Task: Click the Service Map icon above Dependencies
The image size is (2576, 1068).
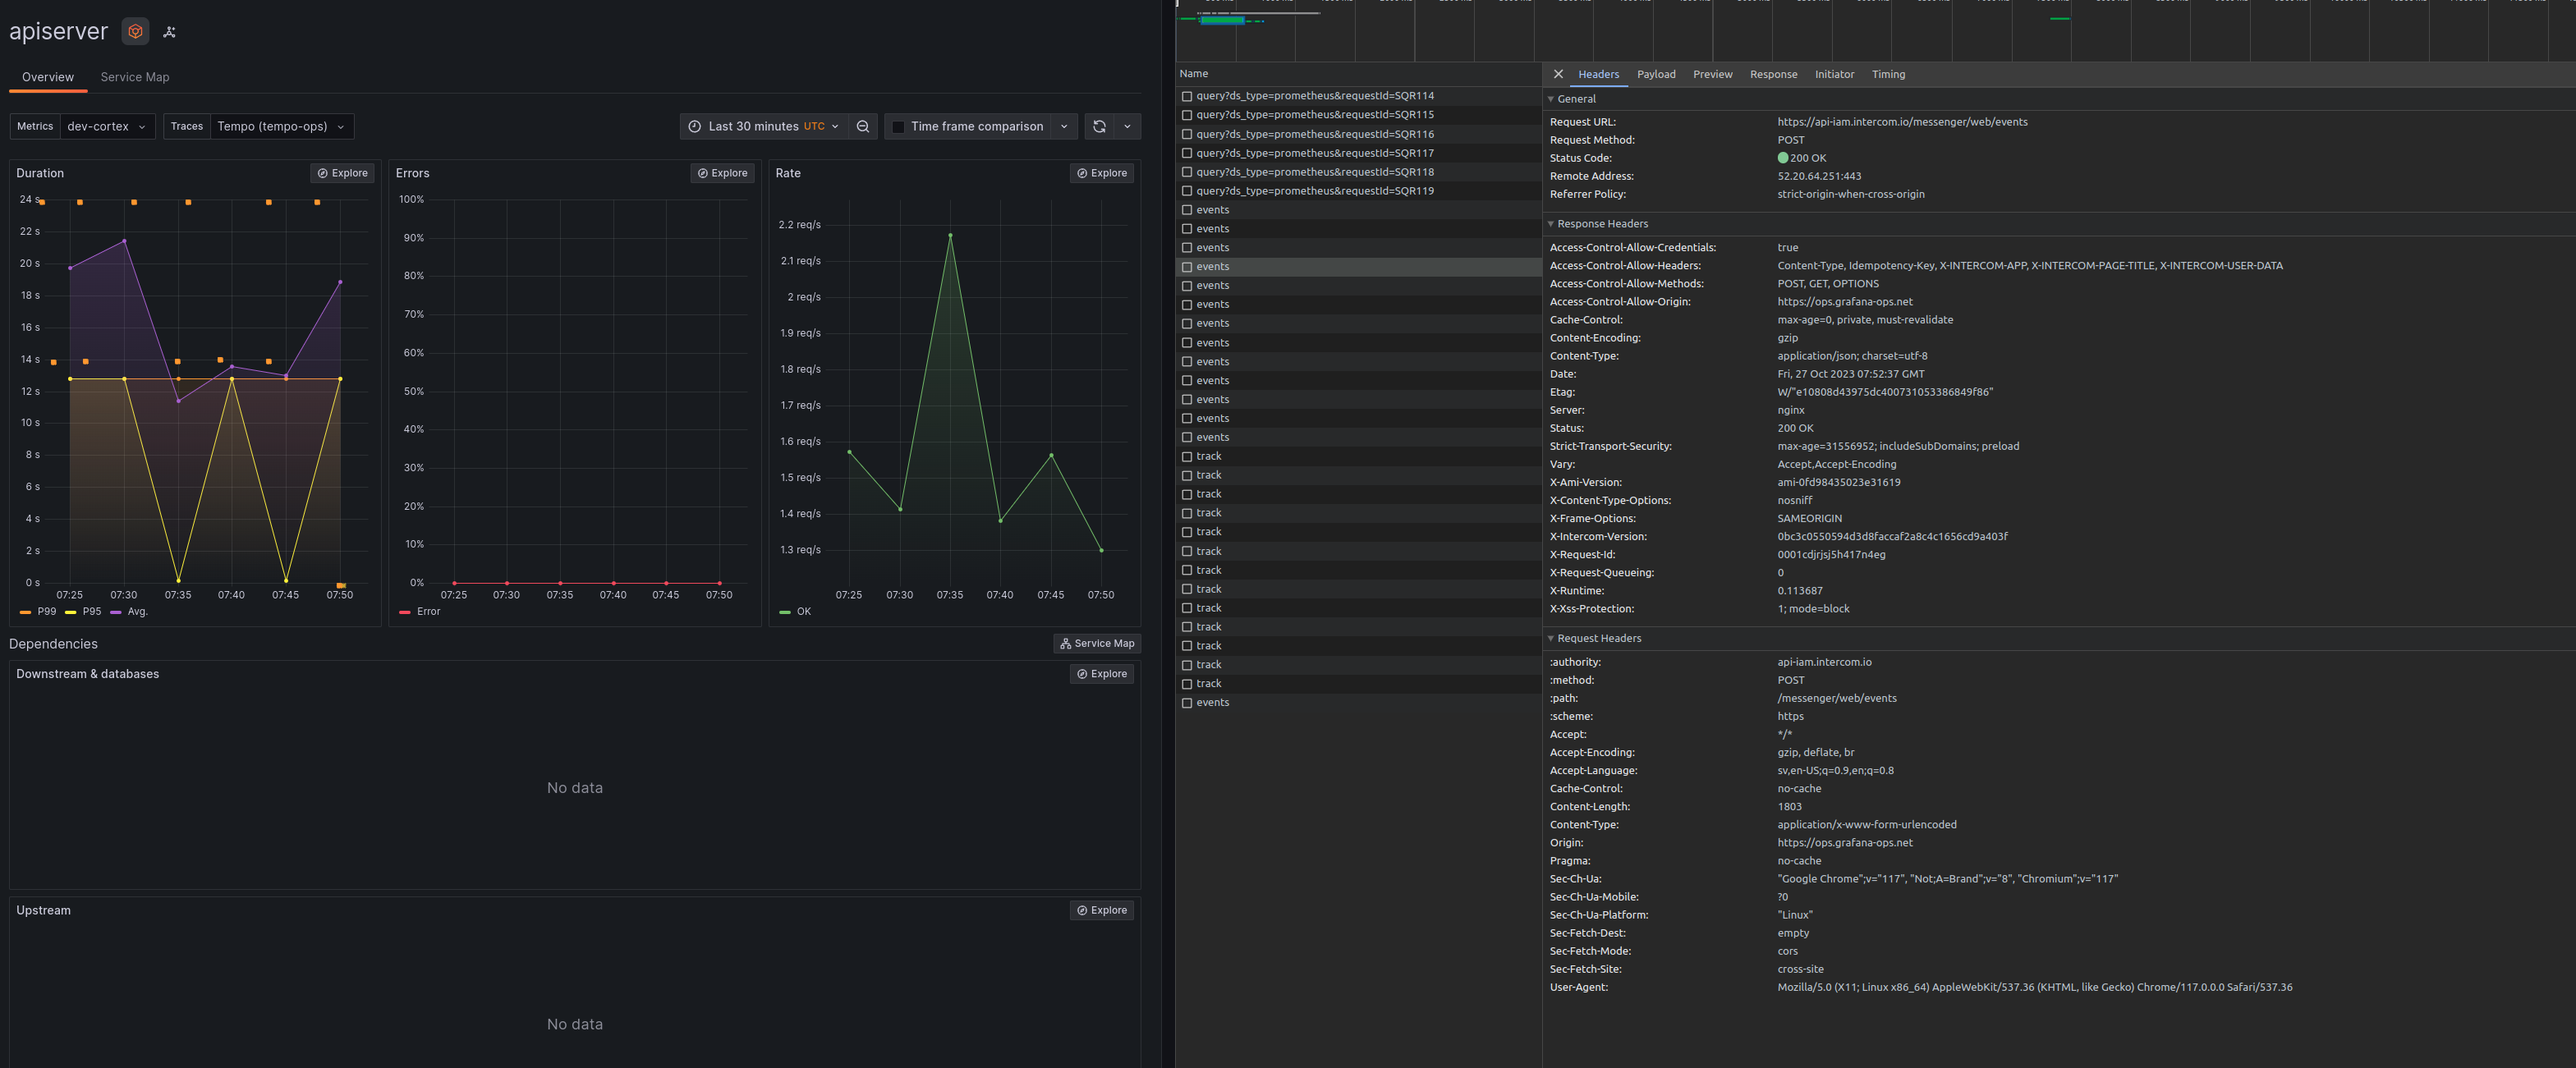Action: tap(1067, 643)
